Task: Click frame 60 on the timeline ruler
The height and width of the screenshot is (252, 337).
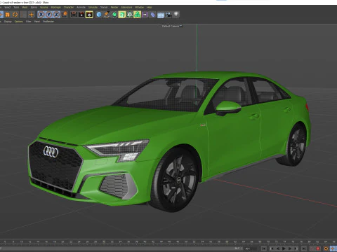Action: coord(227,242)
